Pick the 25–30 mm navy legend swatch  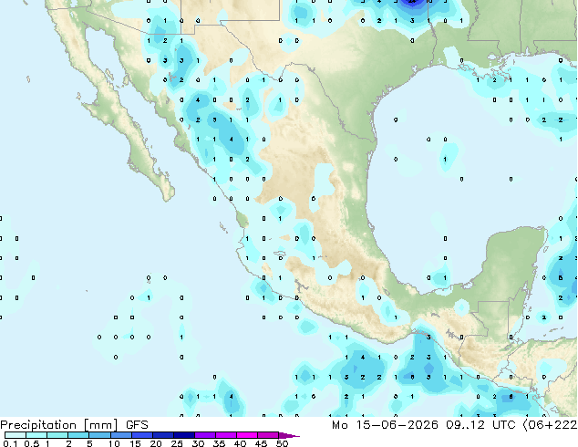184,435
